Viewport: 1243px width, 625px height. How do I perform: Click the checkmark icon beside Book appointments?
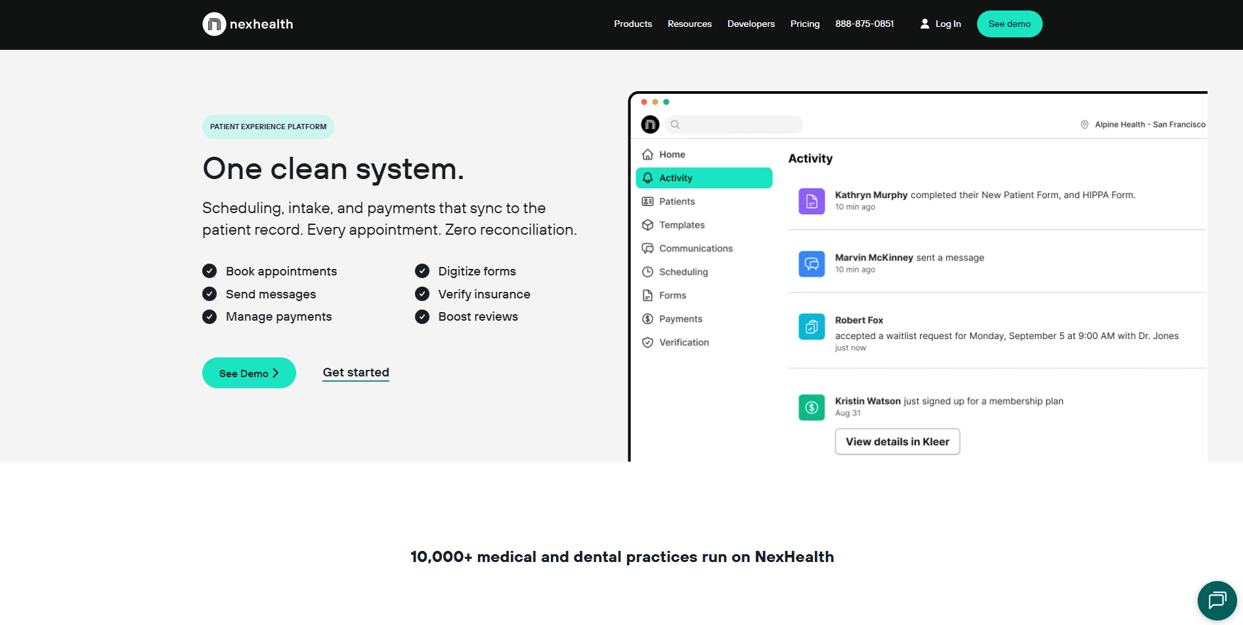pyautogui.click(x=209, y=271)
